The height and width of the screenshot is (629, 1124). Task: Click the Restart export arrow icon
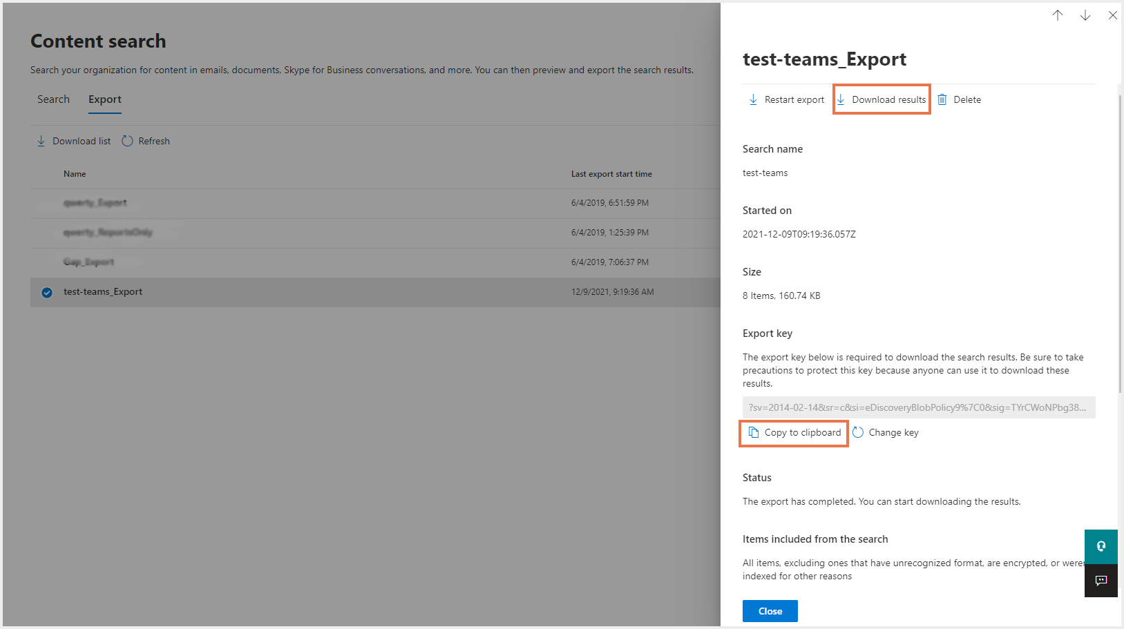753,100
